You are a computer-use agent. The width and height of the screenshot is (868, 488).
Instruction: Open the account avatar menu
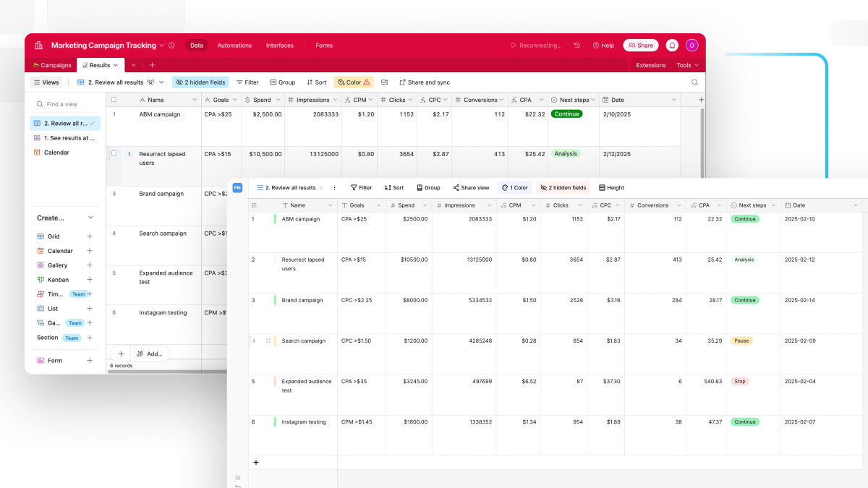pos(692,45)
